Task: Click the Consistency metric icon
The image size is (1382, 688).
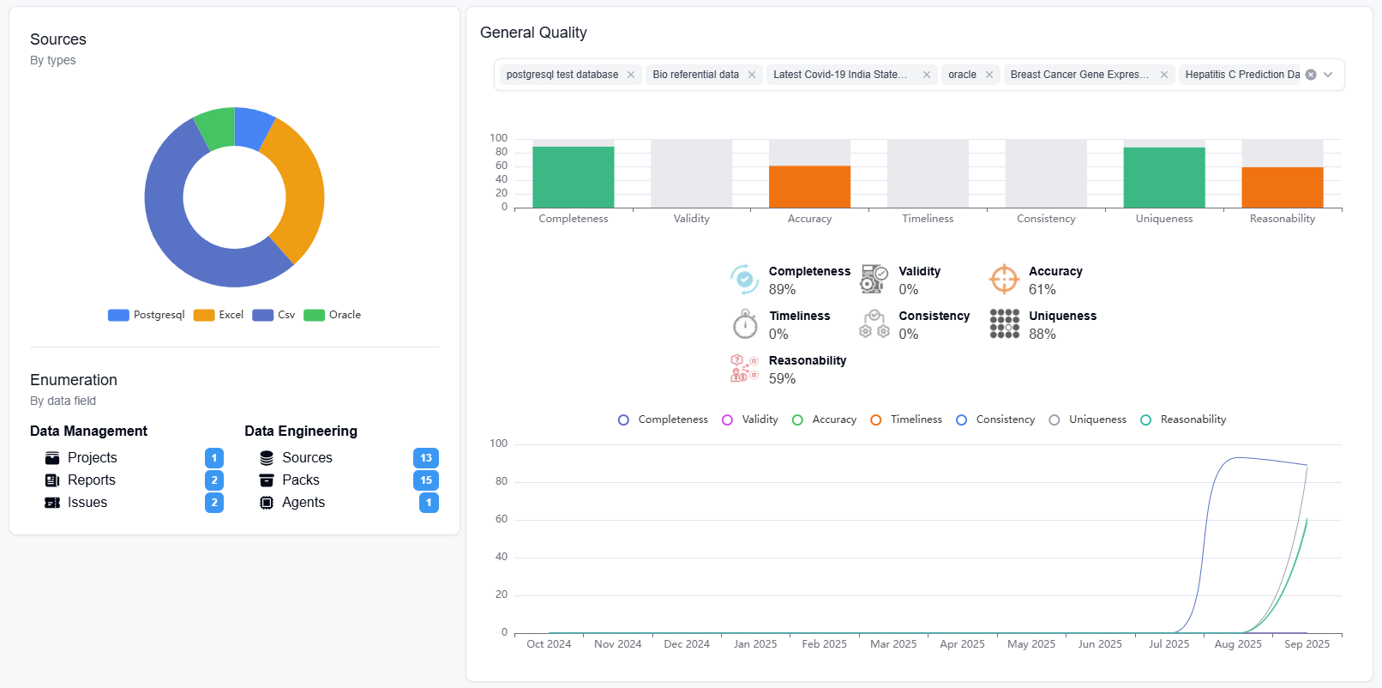Action: (x=874, y=324)
